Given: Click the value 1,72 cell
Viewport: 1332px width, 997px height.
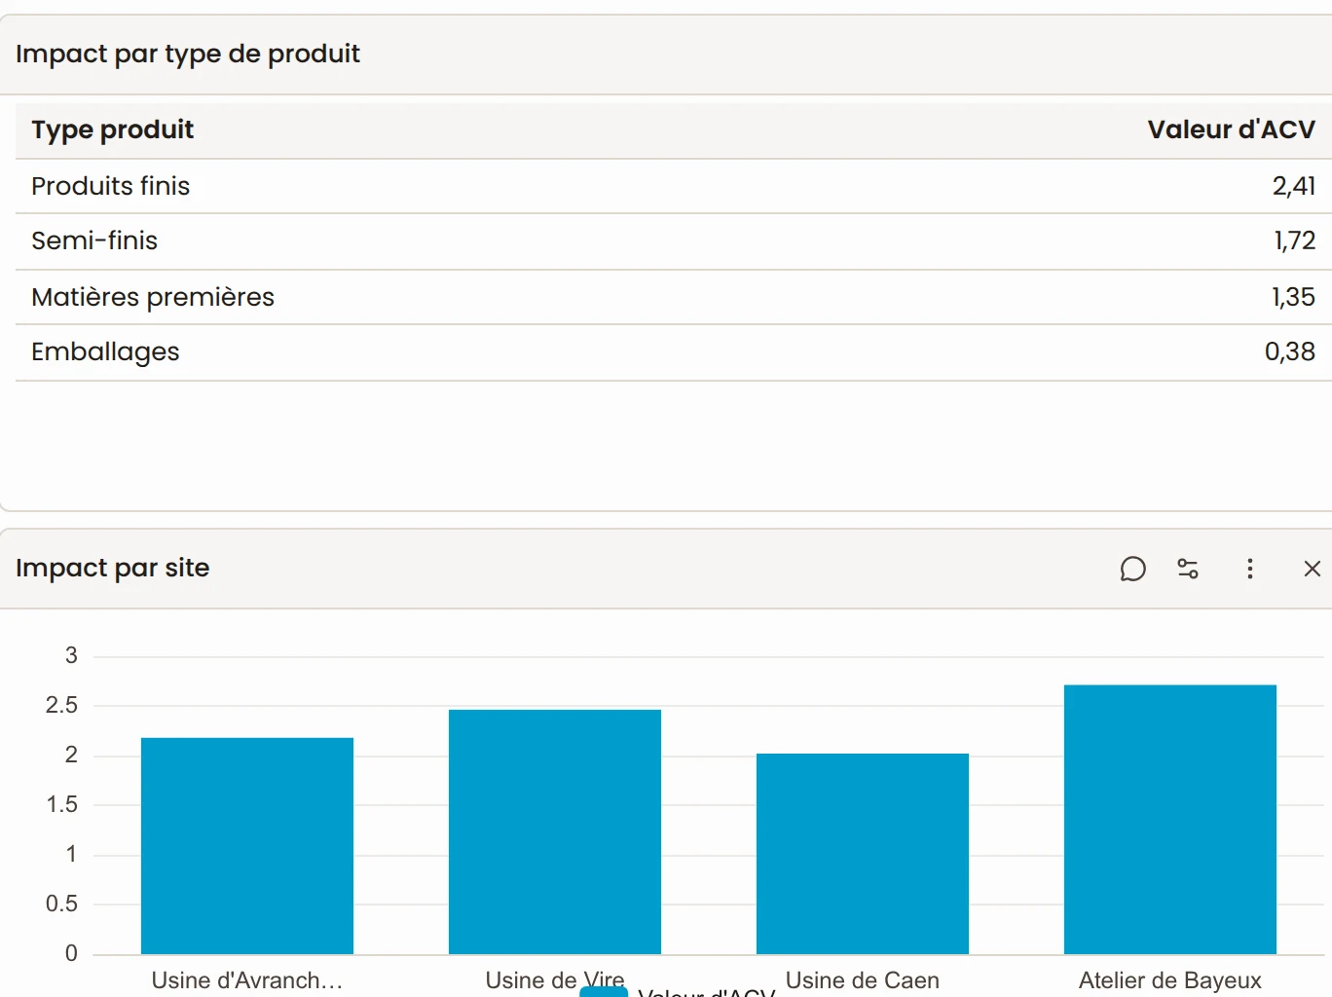Looking at the screenshot, I should (1294, 240).
